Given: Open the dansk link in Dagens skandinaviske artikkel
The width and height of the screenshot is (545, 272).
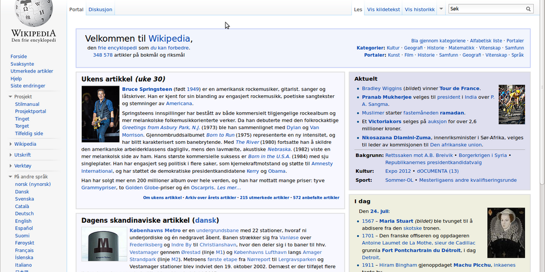Looking at the screenshot, I should [206, 220].
